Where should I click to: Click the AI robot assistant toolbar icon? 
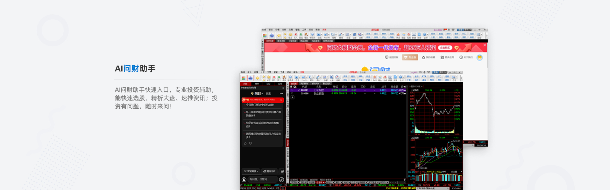click(x=251, y=78)
